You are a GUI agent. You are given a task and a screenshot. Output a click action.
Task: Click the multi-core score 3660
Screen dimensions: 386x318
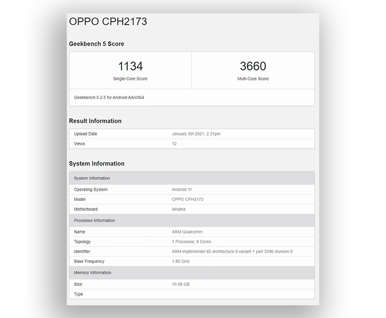253,66
